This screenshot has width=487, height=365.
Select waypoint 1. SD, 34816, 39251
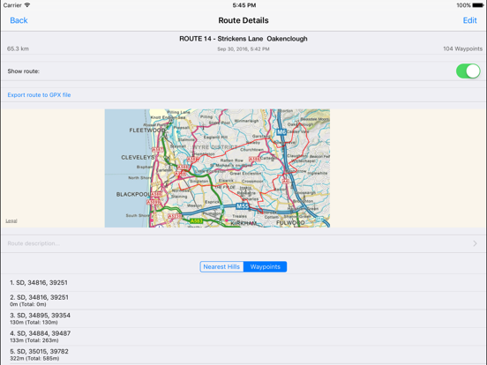tap(243, 283)
